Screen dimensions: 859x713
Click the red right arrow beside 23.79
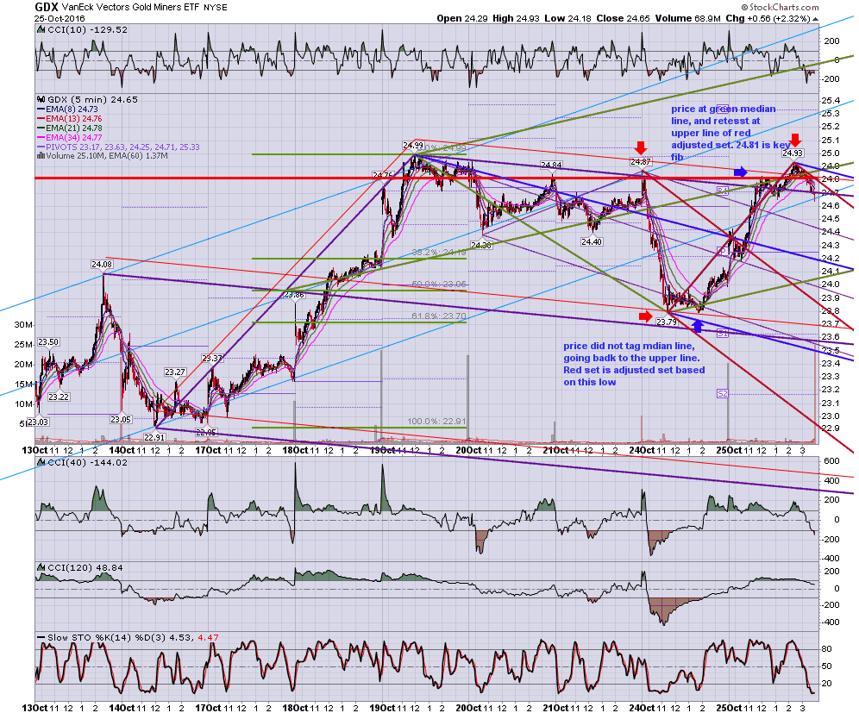[x=645, y=316]
